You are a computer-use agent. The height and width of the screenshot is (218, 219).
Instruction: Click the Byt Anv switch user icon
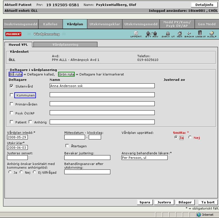point(152,34)
